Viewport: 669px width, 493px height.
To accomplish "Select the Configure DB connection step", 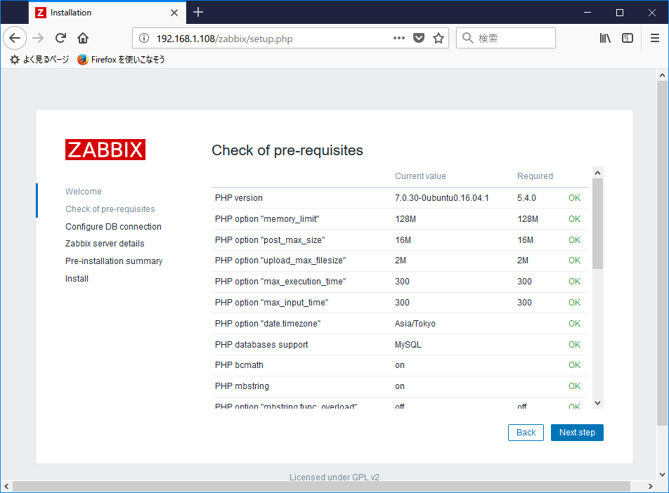I will [x=113, y=226].
